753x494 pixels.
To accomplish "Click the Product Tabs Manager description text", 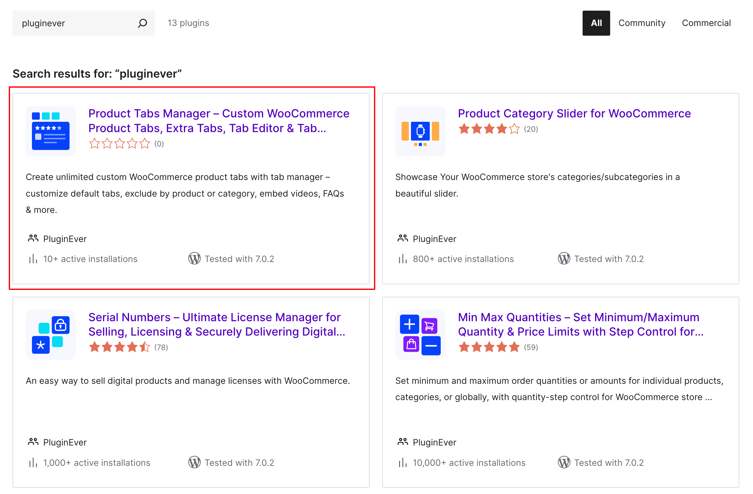I will [x=185, y=193].
